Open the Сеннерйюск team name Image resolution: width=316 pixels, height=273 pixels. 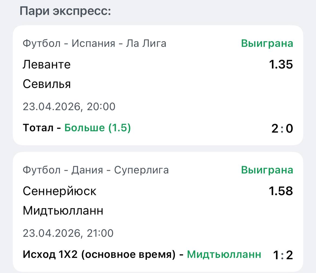pos(60,191)
